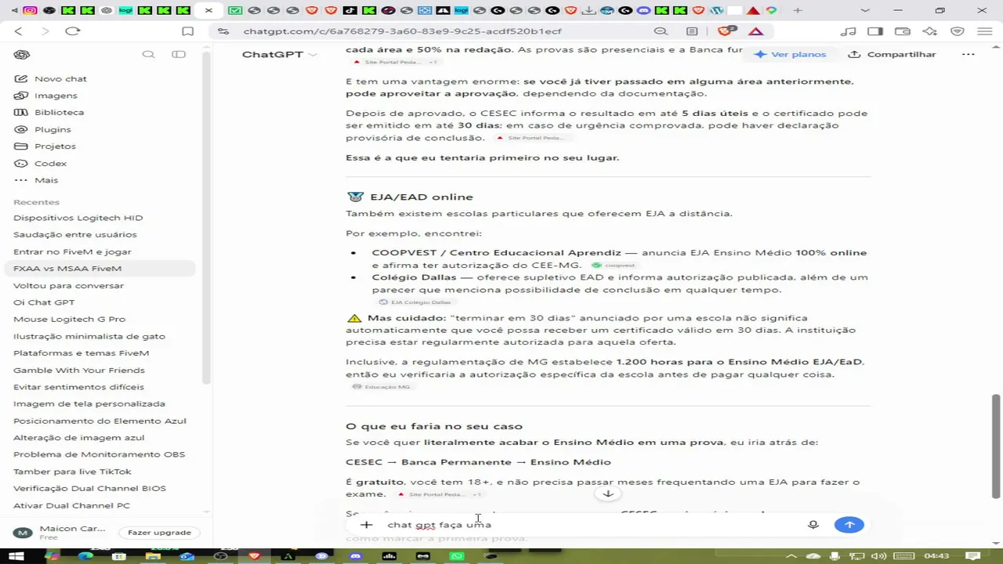Click the Fazer upgrade button
The image size is (1003, 564).
click(x=159, y=533)
